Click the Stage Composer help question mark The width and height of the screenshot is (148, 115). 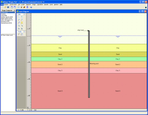[x=14, y=11]
